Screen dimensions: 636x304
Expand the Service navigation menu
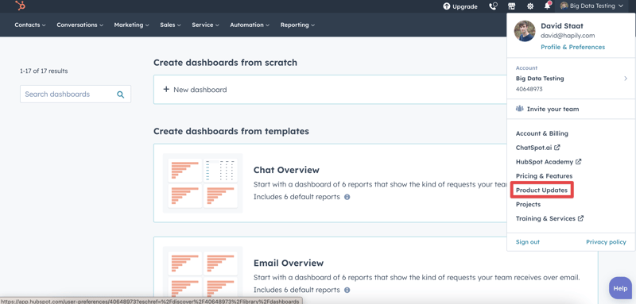point(206,25)
